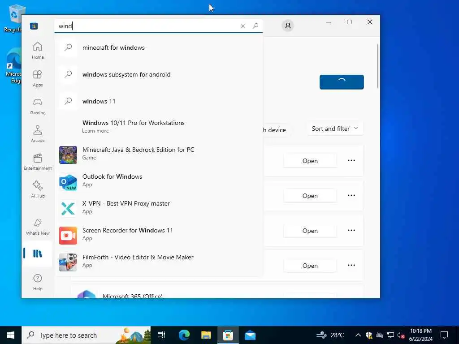Select the device filter chip

[277, 130]
